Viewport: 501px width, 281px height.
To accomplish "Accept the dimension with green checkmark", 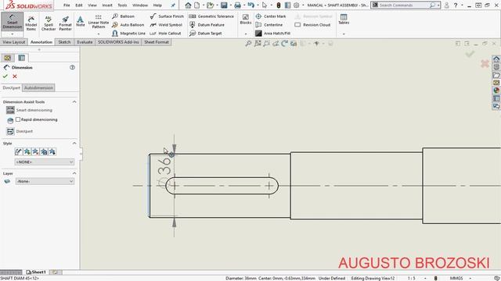I will 5,76.
